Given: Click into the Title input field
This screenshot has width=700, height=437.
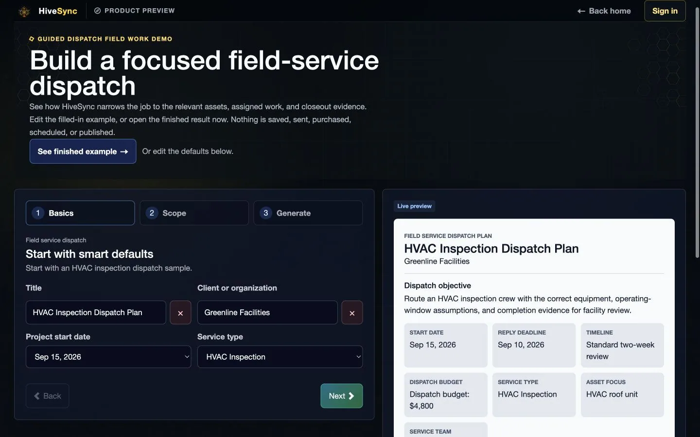Looking at the screenshot, I should [x=96, y=313].
